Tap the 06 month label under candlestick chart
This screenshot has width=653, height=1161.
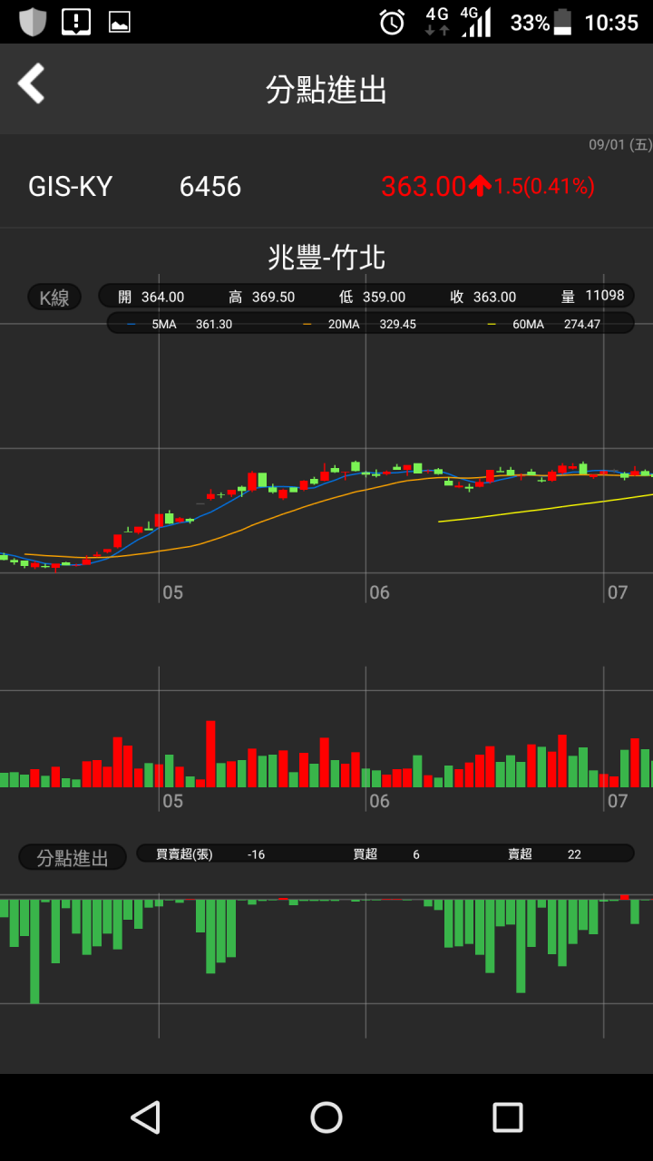[379, 592]
